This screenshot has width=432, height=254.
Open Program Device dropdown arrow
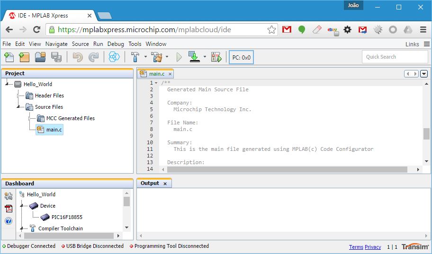click(x=205, y=57)
